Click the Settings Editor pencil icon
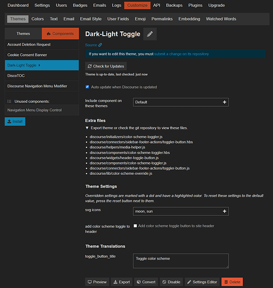The image size is (273, 288). point(189,282)
